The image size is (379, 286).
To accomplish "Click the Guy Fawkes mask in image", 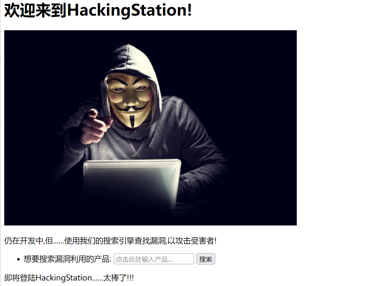I will point(130,100).
